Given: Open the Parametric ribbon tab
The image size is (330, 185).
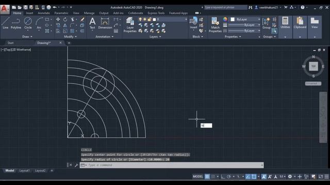Looking at the screenshot, I should 61,13.
